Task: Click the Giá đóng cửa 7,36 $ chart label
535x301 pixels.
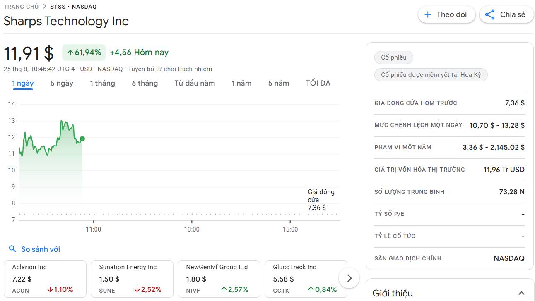Action: 321,200
